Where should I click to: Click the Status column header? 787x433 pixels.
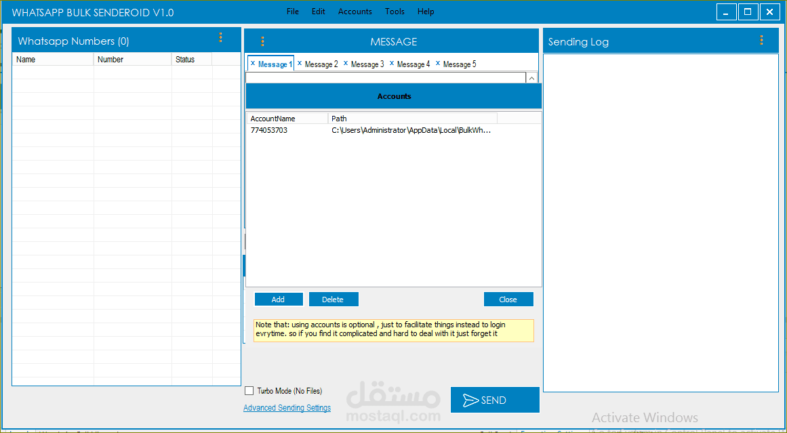[x=192, y=59]
